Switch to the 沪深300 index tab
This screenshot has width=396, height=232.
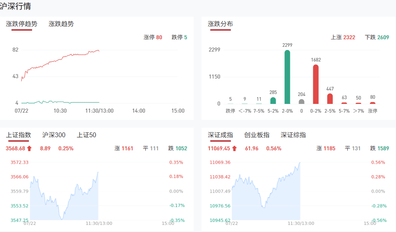point(54,135)
